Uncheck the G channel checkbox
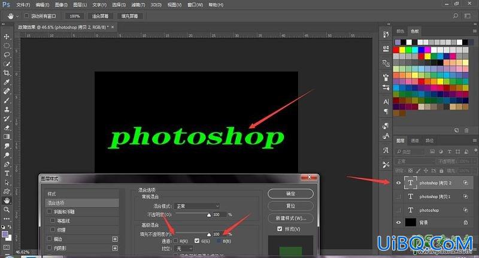The height and width of the screenshot is (258, 479). click(197, 241)
